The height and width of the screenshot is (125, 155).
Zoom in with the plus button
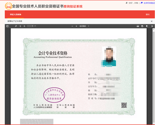(76, 26)
